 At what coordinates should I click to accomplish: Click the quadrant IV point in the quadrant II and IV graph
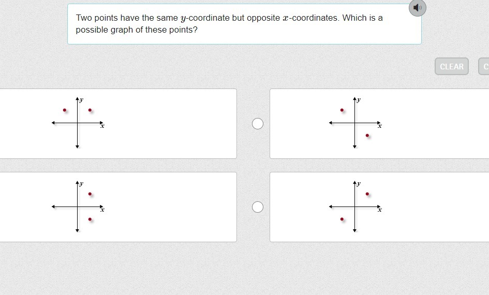367,136
